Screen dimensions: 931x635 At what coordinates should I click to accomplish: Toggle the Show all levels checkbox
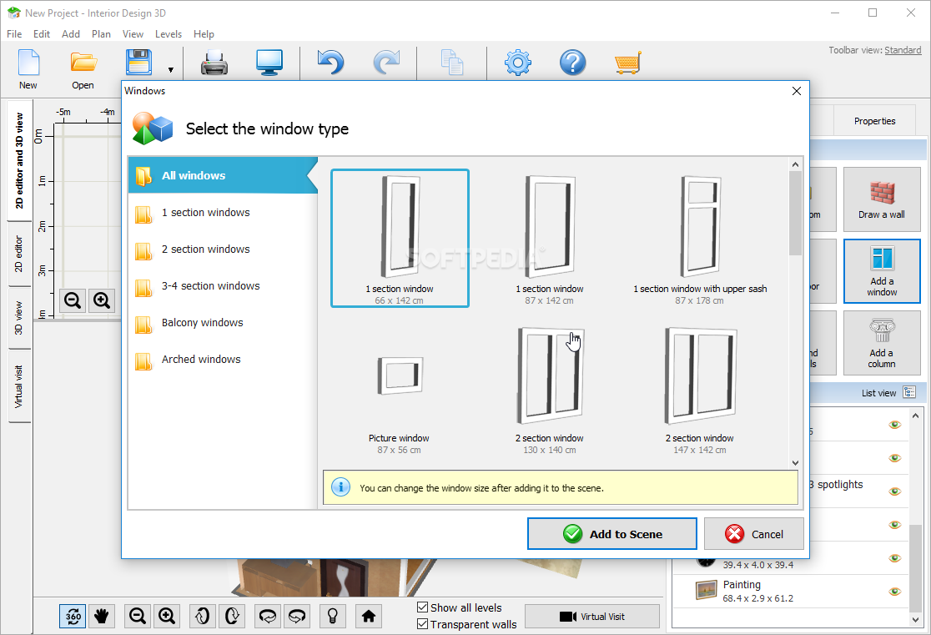point(423,607)
